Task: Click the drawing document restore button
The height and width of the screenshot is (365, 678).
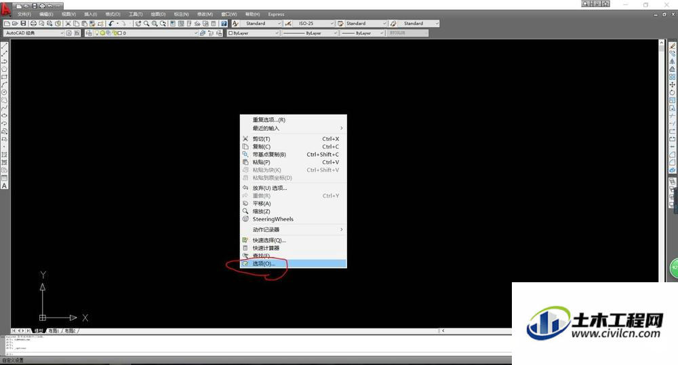Action: (664, 14)
